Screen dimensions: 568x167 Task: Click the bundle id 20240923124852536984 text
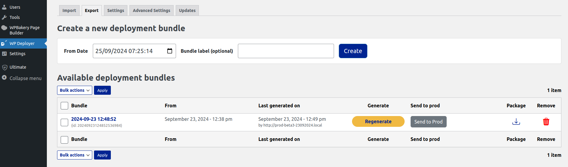[96, 126]
